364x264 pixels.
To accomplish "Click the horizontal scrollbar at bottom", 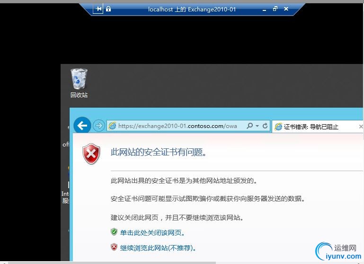I will (111, 263).
